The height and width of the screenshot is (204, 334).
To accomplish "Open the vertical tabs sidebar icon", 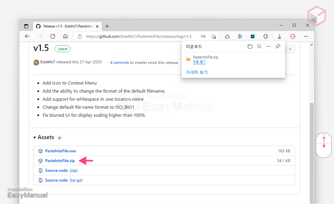I will [26, 27].
